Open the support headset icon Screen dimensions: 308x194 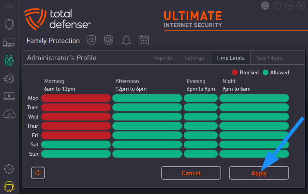(9, 186)
